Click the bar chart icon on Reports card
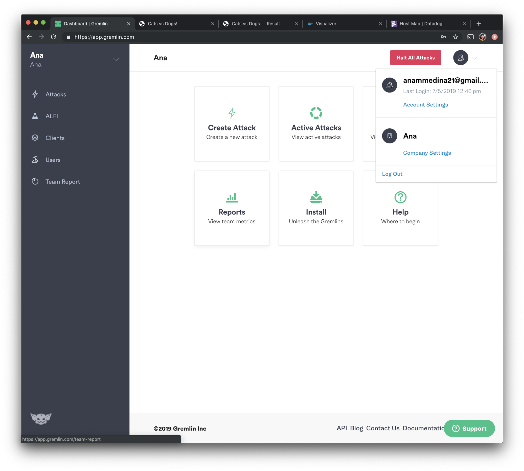Screen dimensions: 524x471 point(232,197)
